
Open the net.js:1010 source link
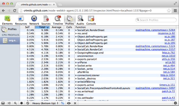tap(168, 56)
